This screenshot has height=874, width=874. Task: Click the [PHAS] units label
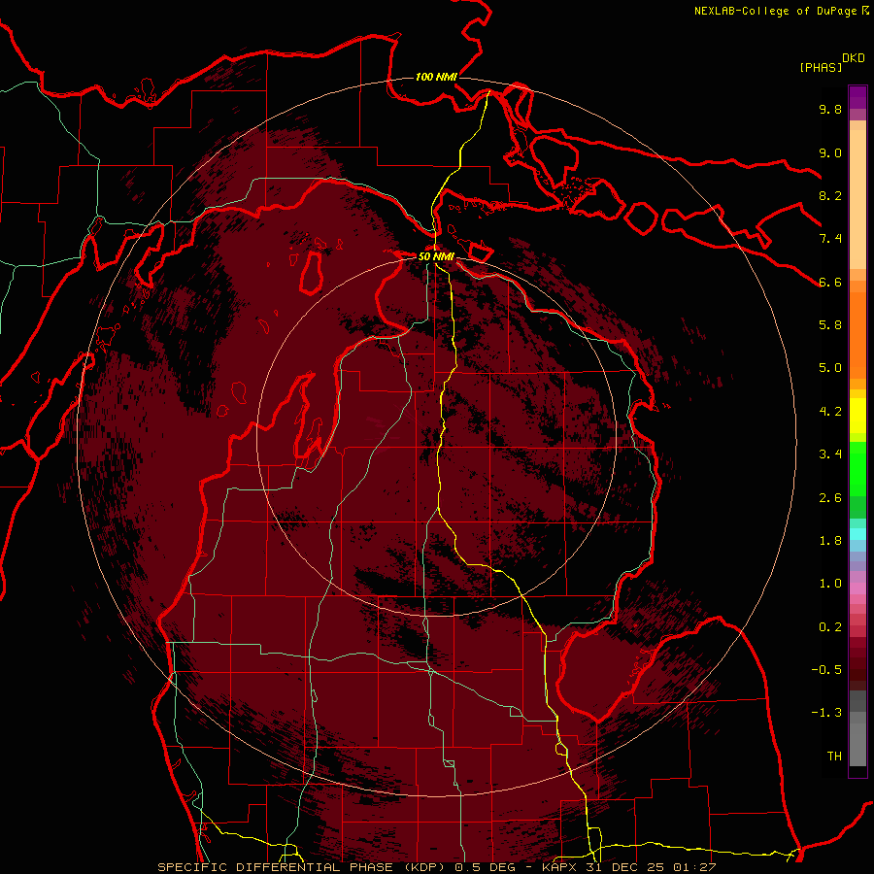click(821, 67)
